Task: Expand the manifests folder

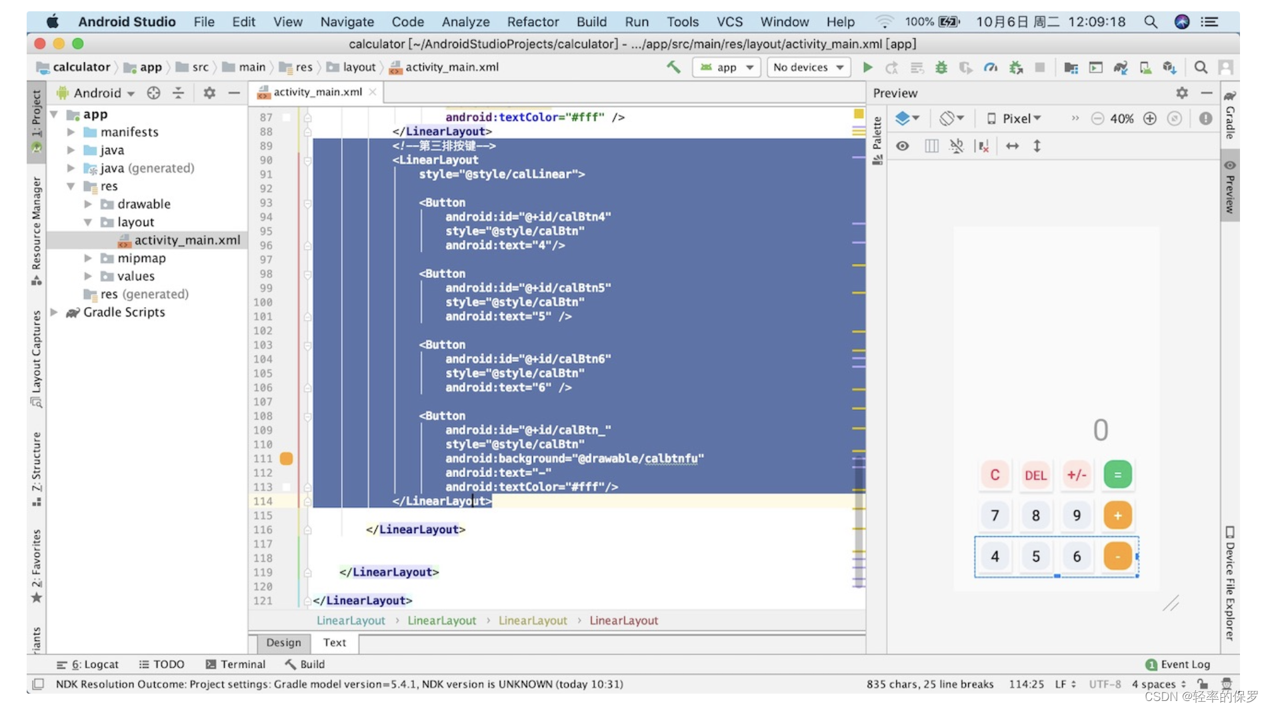Action: (x=71, y=132)
